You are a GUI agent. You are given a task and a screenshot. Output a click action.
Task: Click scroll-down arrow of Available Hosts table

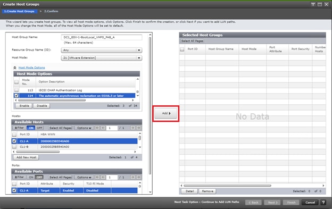coord(140,147)
